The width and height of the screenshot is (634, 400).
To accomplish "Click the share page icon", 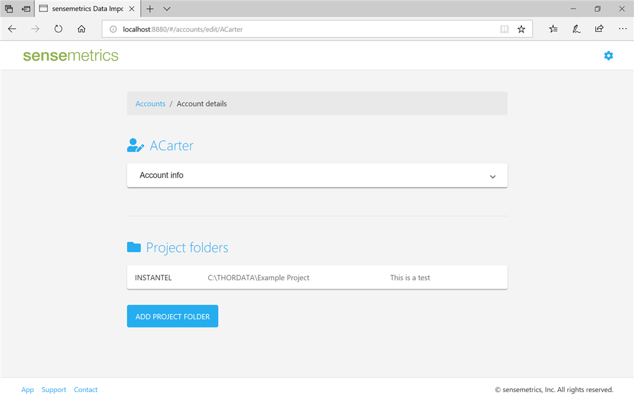I will (x=599, y=29).
